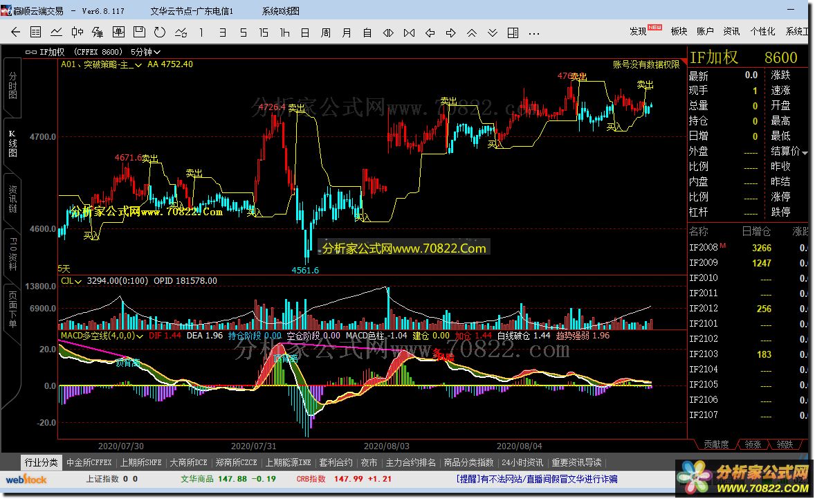Click the double chevron up icon
815x499 pixels.
point(471,33)
